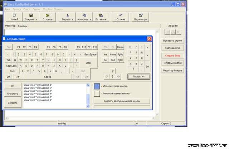
Task: Click the beige unused-key color swatch
Action: 97,93
